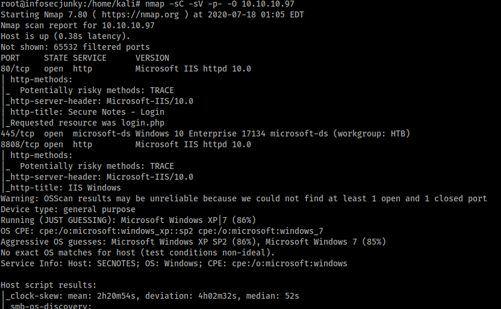The image size is (501, 309).
Task: Click the 'IIS Windows' http-title text
Action: [95, 188]
